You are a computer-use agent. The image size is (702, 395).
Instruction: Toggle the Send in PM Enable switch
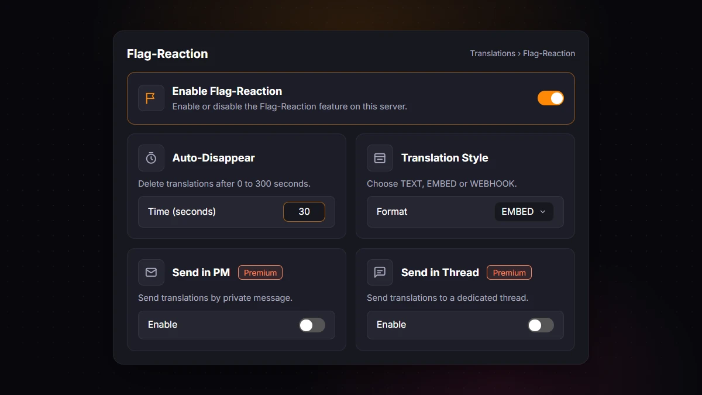[x=312, y=325]
